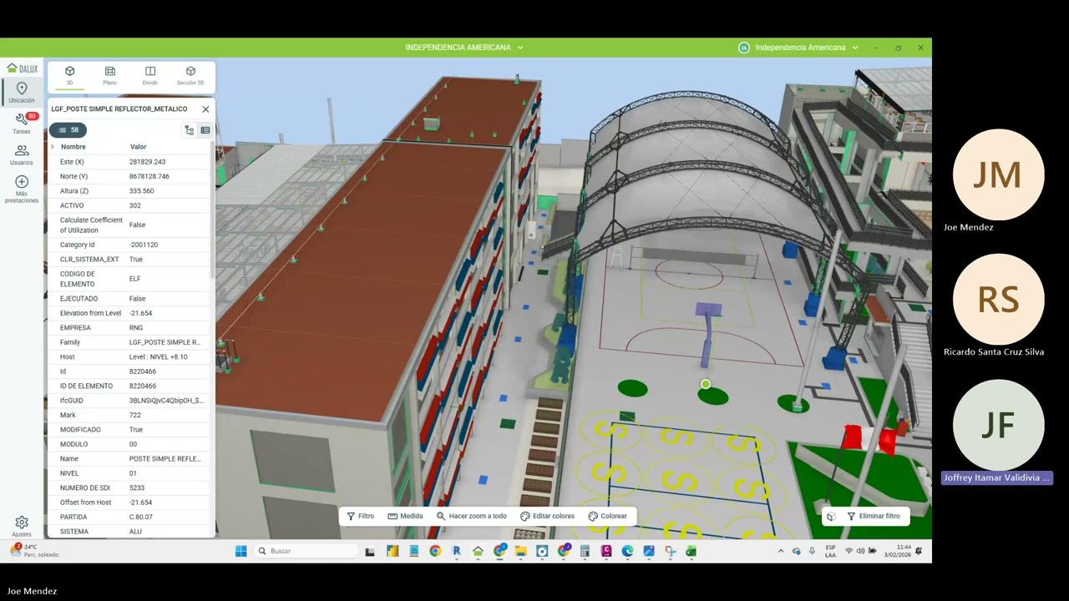This screenshot has width=1069, height=601.
Task: Select the Category Id value -2001120
Action: tap(143, 245)
